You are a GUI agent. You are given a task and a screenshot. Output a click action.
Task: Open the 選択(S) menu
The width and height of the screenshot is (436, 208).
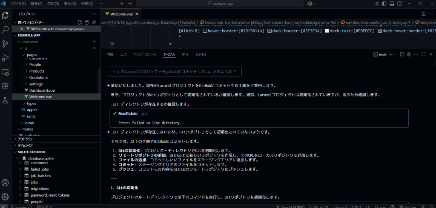pos(53,3)
